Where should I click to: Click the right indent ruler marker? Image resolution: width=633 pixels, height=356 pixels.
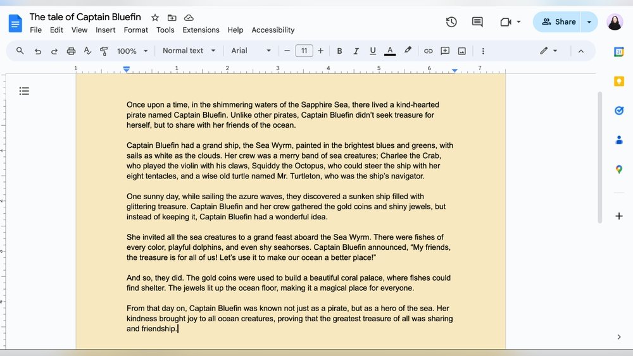click(454, 70)
